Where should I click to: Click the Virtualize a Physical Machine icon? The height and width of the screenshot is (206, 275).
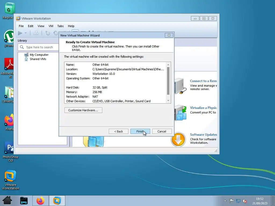point(180,113)
